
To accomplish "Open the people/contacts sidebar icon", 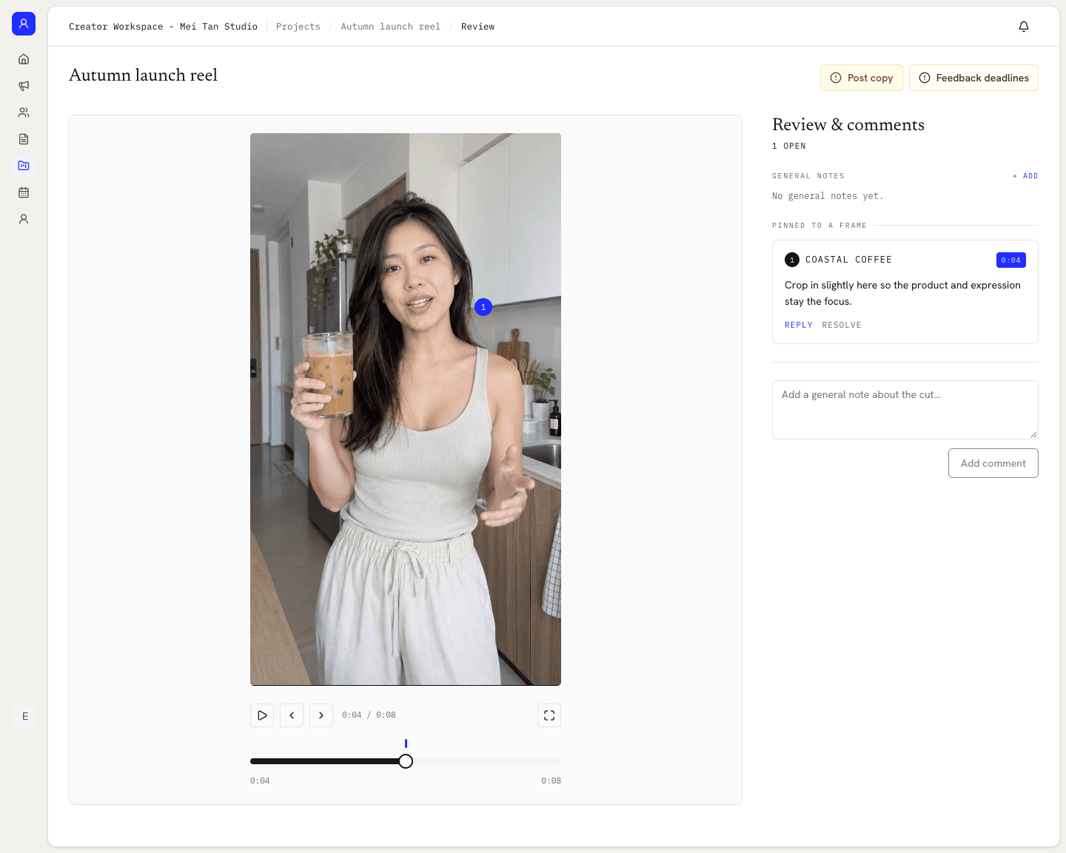I will pyautogui.click(x=24, y=112).
